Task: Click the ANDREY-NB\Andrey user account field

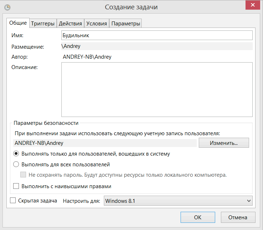Action: click(x=105, y=143)
